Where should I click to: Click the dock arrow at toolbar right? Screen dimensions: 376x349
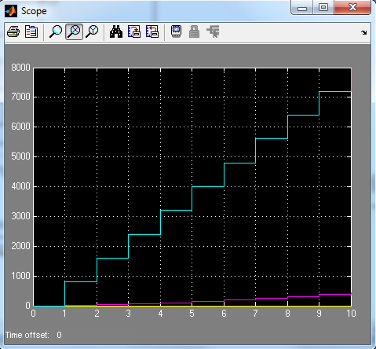pos(364,32)
